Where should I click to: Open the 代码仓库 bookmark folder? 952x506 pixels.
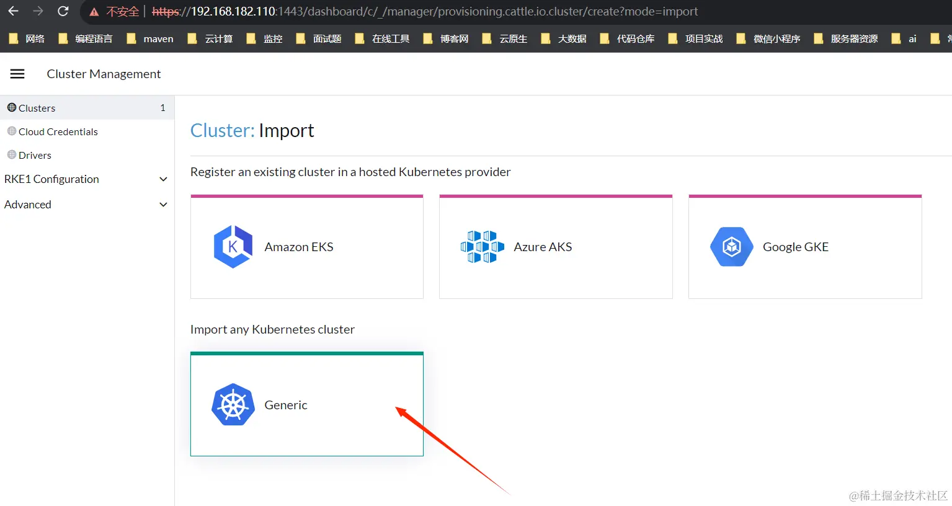[x=627, y=38]
